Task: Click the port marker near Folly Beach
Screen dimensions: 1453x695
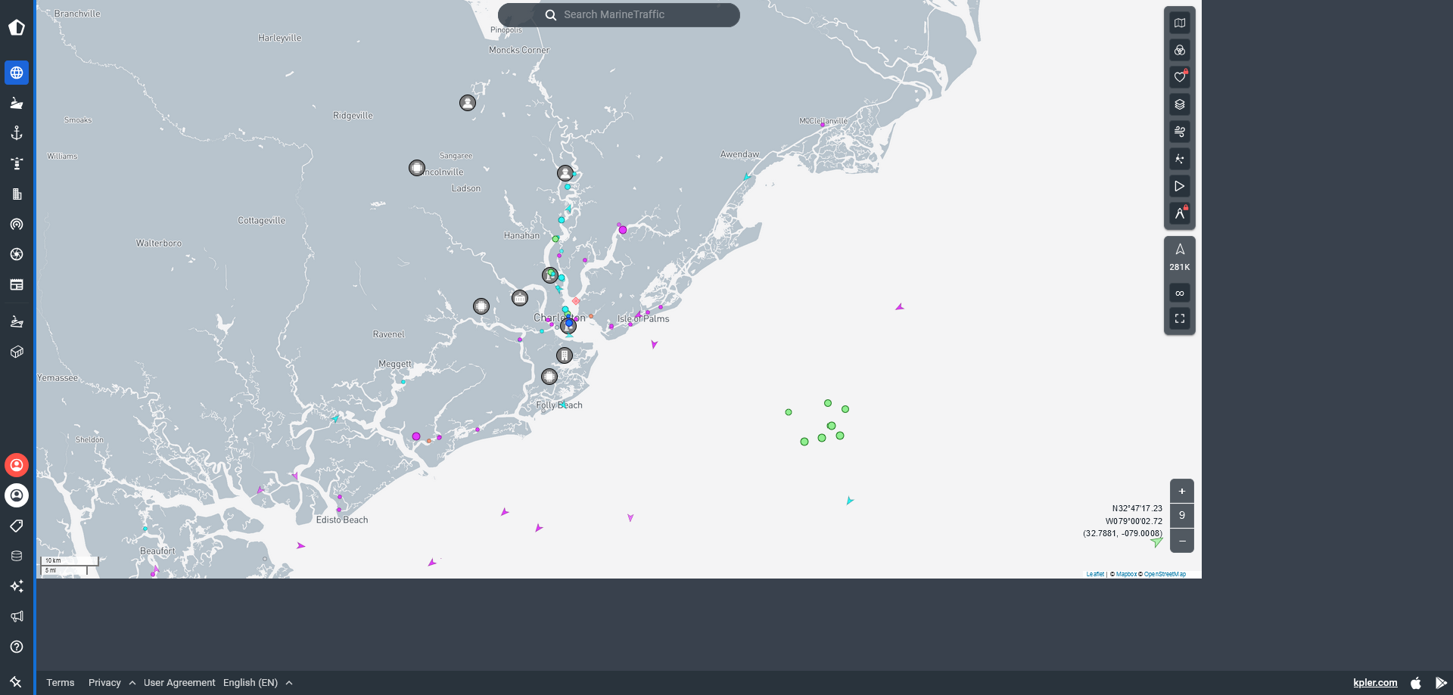Action: pos(549,377)
